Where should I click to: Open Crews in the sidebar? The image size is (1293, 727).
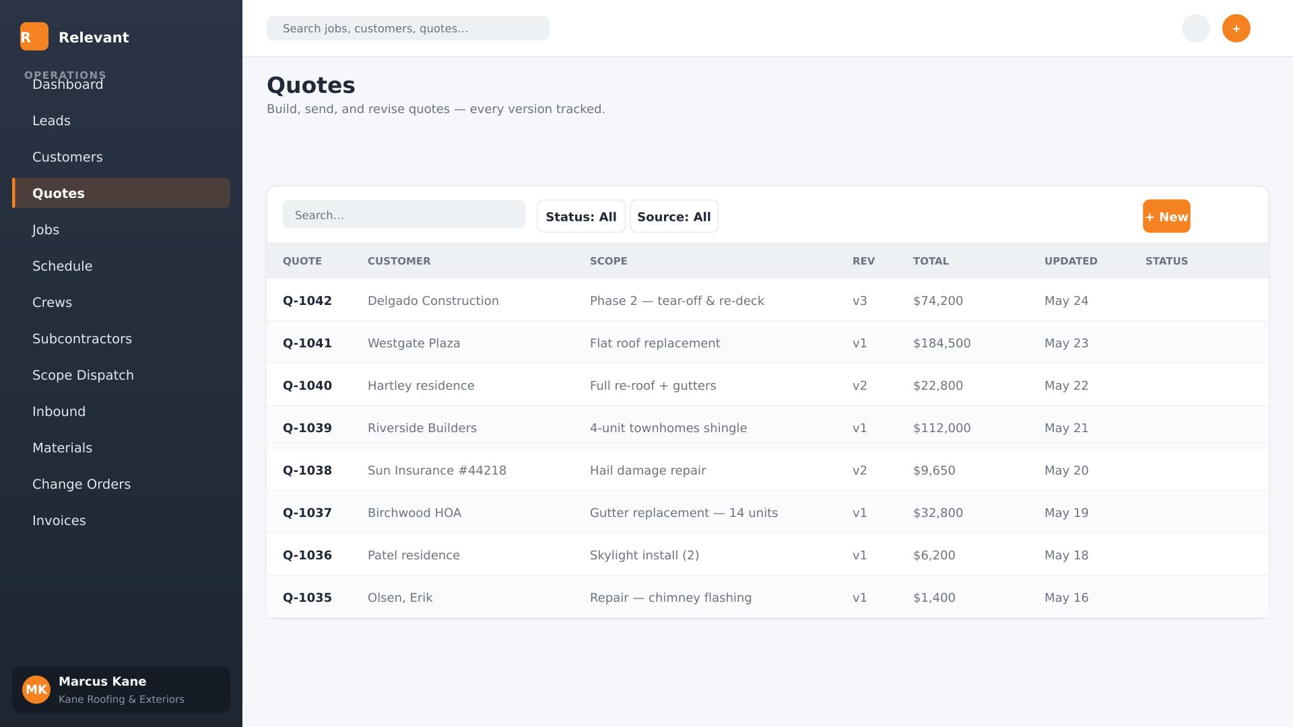(x=121, y=302)
